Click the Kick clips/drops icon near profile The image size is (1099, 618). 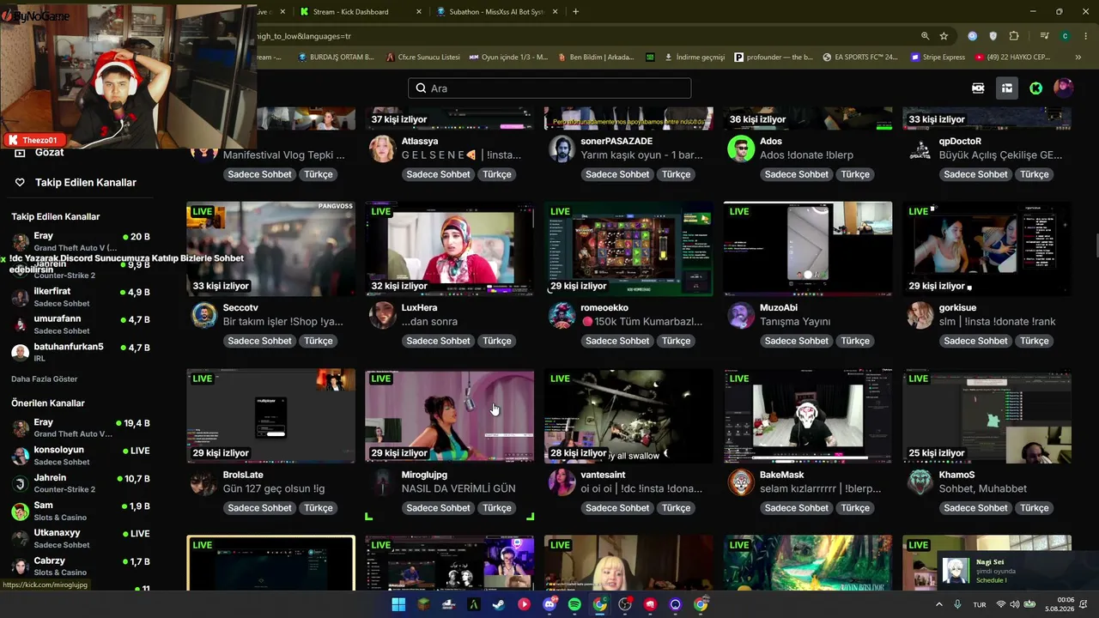(978, 88)
